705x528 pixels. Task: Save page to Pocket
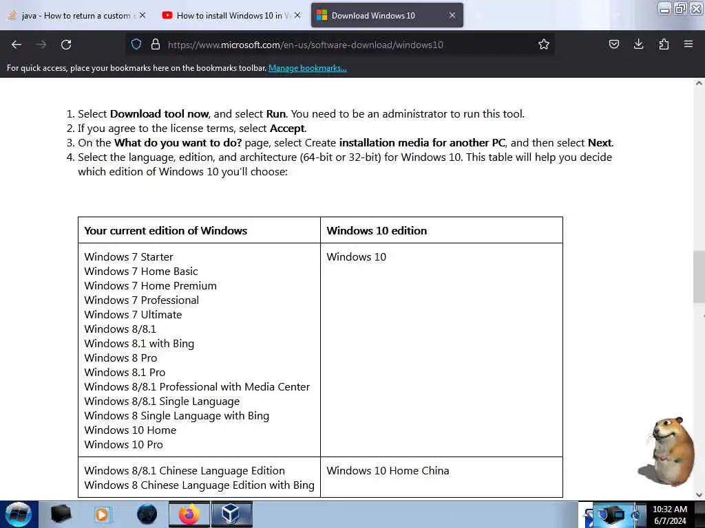613,44
